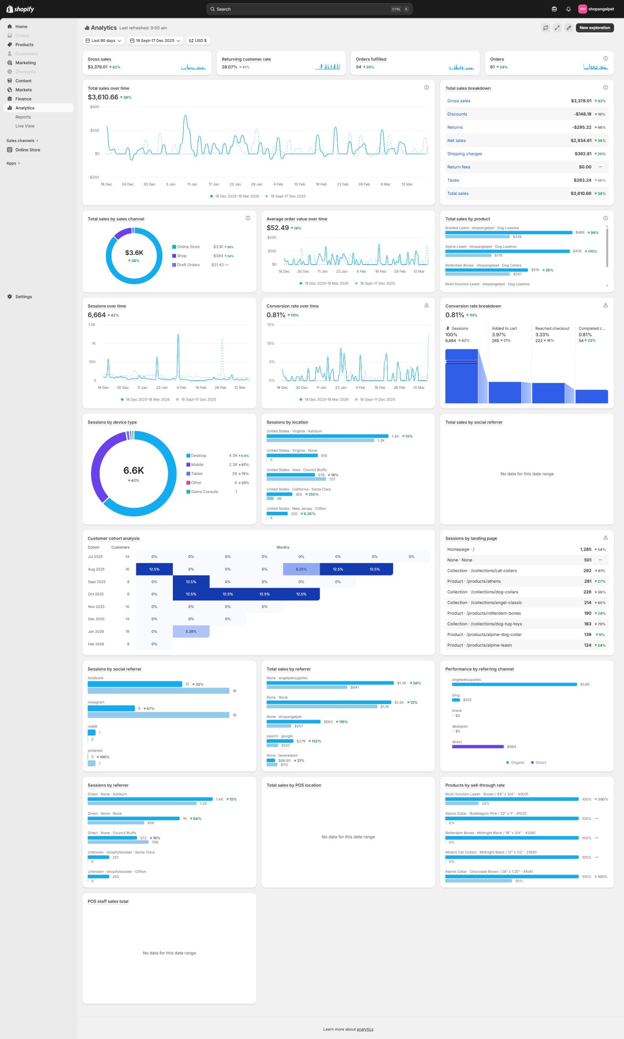
Task: Click the New exploration button
Action: 594,28
